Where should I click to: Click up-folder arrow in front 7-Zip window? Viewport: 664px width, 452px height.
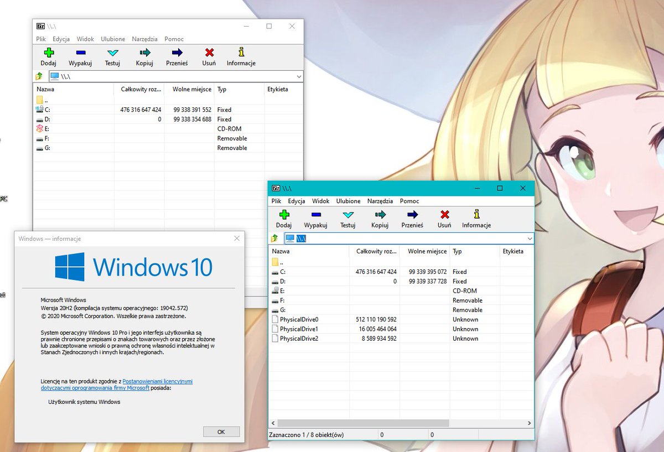click(x=274, y=238)
